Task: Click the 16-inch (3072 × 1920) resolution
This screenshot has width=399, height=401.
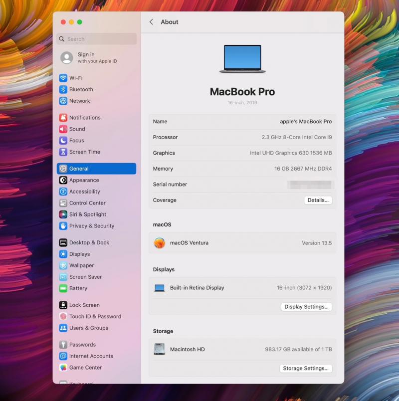Action: pos(304,288)
